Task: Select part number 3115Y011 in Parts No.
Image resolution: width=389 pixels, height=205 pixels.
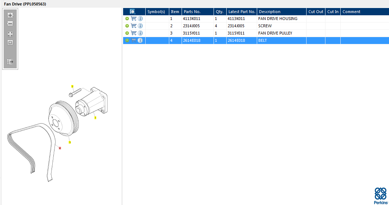Action: (191, 33)
